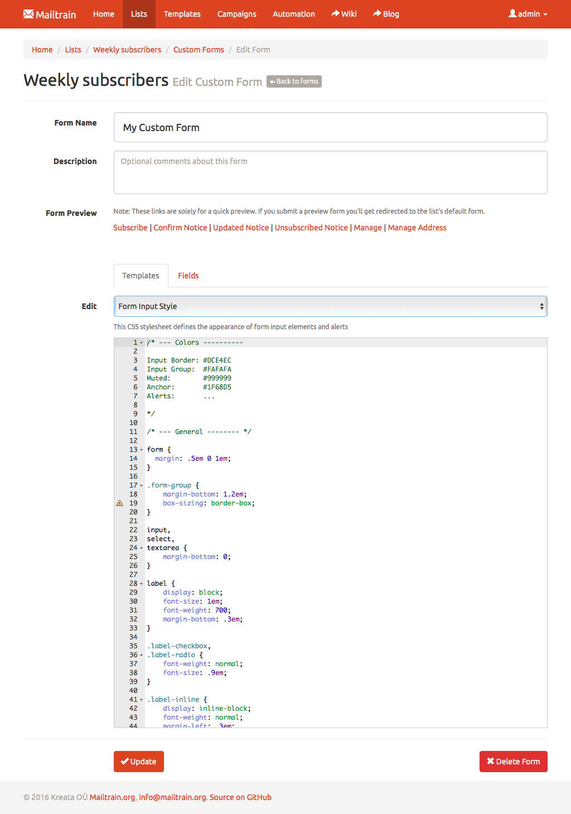Open the Wiki link with arrow icon
Screen dimensions: 571x814
[x=344, y=14]
